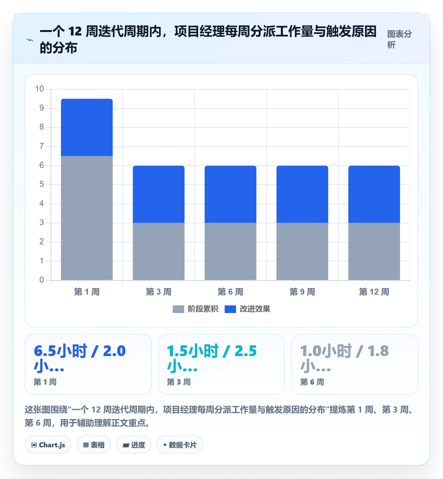Screen dimensions: 443x479
Task: Click the 第 6 周 x-axis label
Action: tap(230, 292)
